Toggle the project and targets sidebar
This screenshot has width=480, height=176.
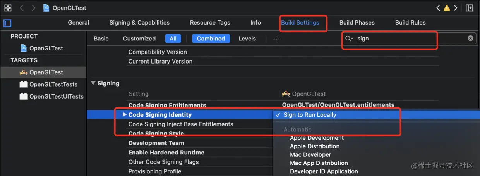pos(7,23)
